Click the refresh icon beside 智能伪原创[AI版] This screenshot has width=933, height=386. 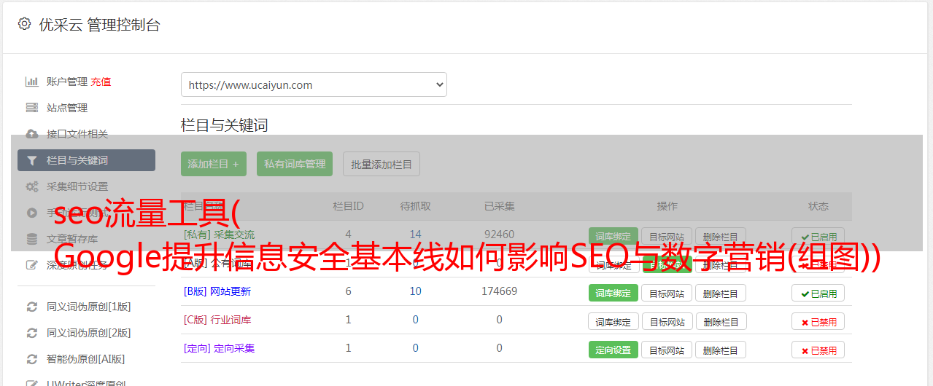click(31, 359)
